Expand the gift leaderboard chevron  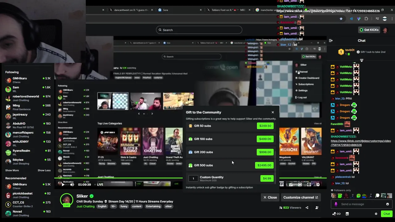pos(362,60)
